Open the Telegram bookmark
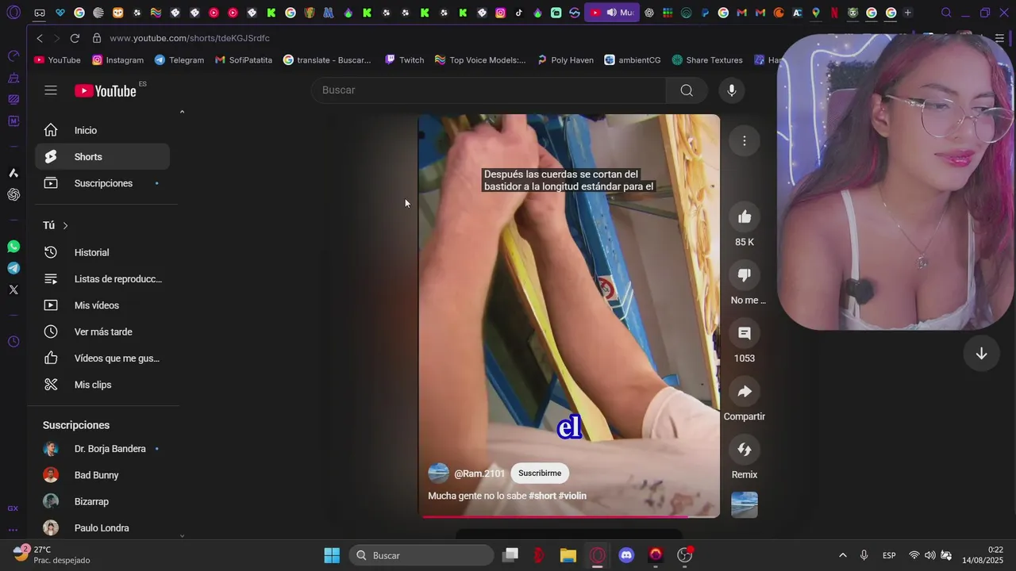This screenshot has width=1016, height=571. (179, 60)
